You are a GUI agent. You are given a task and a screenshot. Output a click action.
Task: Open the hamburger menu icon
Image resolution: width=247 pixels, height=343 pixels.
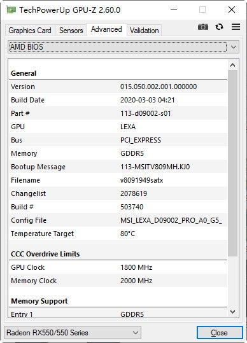(236, 27)
